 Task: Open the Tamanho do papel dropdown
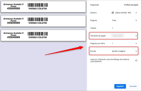pos(124,36)
